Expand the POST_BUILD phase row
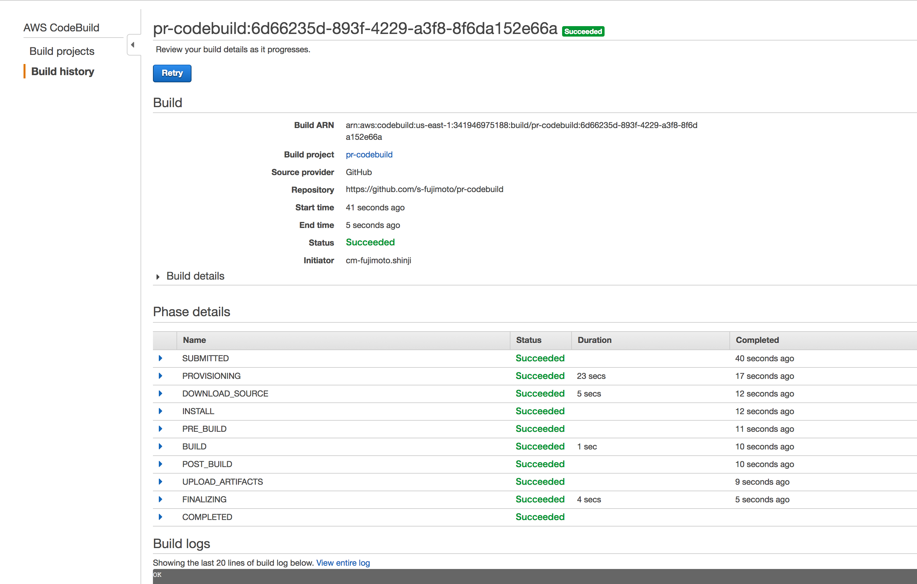Viewport: 917px width, 584px height. click(160, 464)
